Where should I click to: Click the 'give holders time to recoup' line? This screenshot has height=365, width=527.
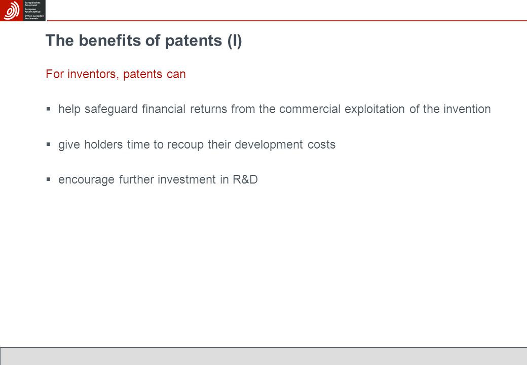(x=197, y=144)
